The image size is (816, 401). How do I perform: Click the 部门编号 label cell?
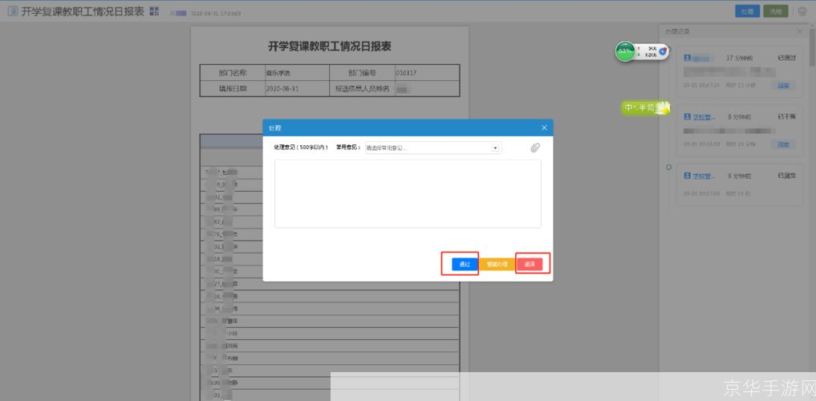[362, 73]
